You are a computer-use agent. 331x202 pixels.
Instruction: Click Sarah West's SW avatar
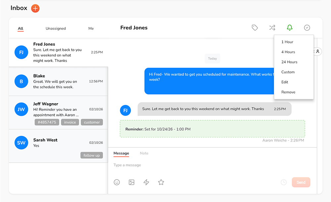(x=21, y=143)
